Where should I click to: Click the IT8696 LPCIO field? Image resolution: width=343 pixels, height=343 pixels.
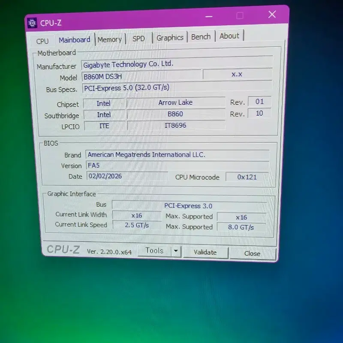pos(176,125)
